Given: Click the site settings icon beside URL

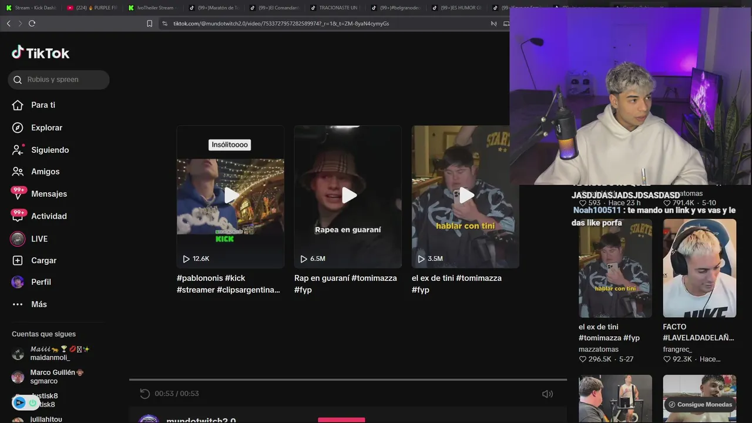Looking at the screenshot, I should coord(164,23).
